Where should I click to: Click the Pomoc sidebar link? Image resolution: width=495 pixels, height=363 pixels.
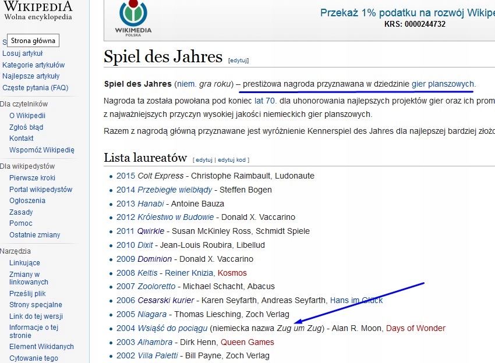20,223
